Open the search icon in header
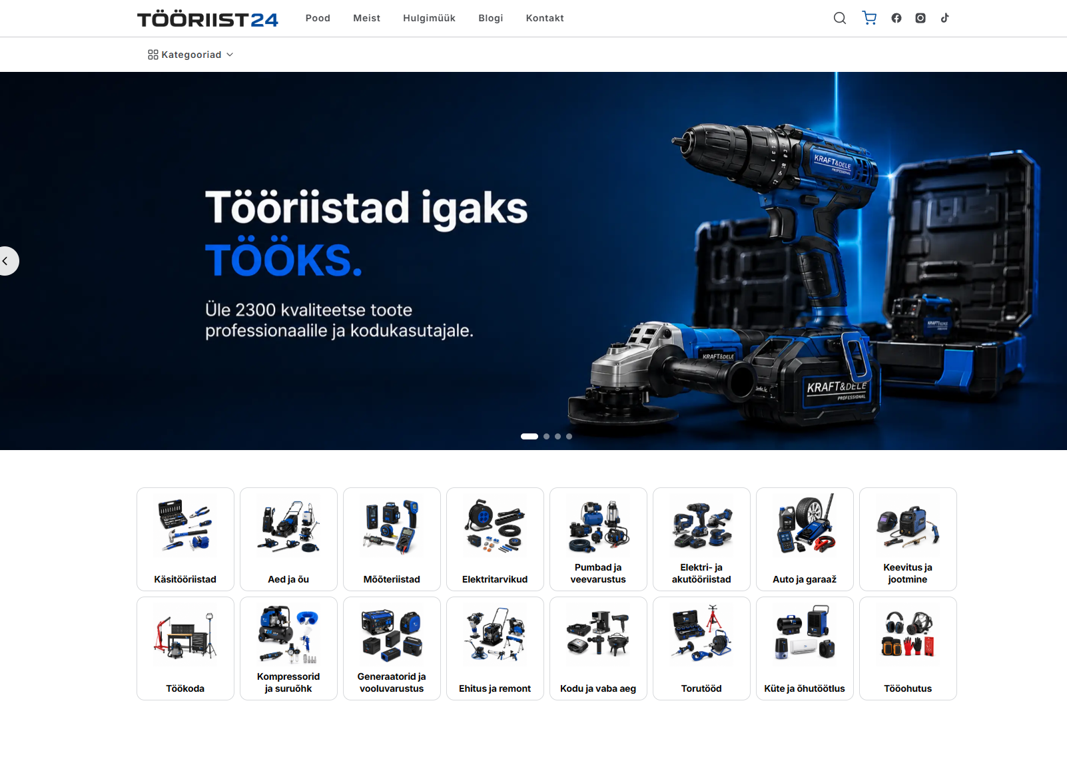The image size is (1067, 769). point(840,18)
